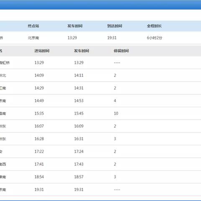
Task: Select the 14:11 departure time cell
Action: tap(79, 75)
